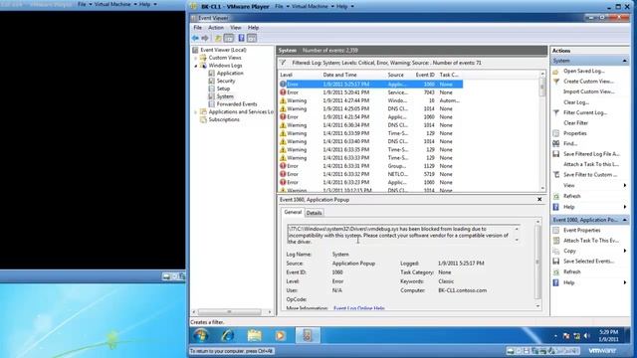Click Attach a Task To this Log
This screenshot has width=637, height=358.
point(591,164)
